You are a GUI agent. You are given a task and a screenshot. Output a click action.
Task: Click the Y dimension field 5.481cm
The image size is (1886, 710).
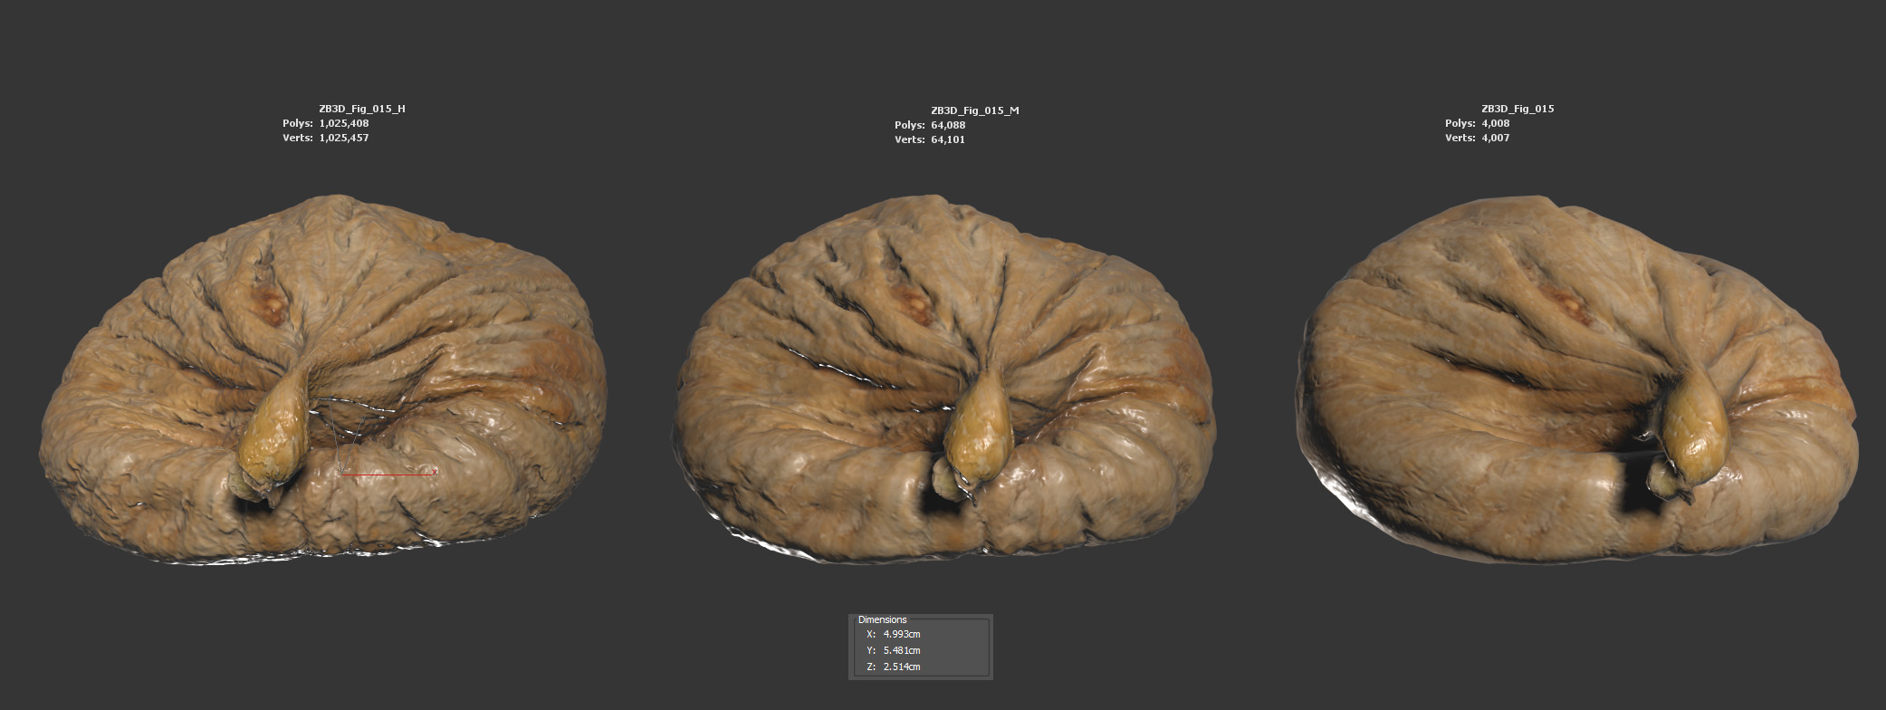pos(901,650)
